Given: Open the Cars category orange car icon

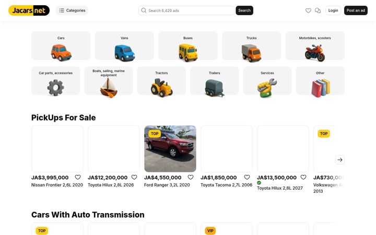Looking at the screenshot, I should (x=61, y=53).
